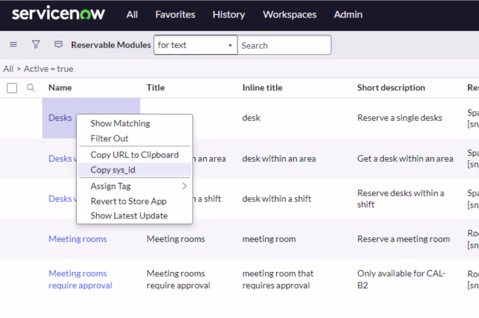This screenshot has height=318, width=479.
Task: Sort by the Short description column header
Action: (391, 88)
